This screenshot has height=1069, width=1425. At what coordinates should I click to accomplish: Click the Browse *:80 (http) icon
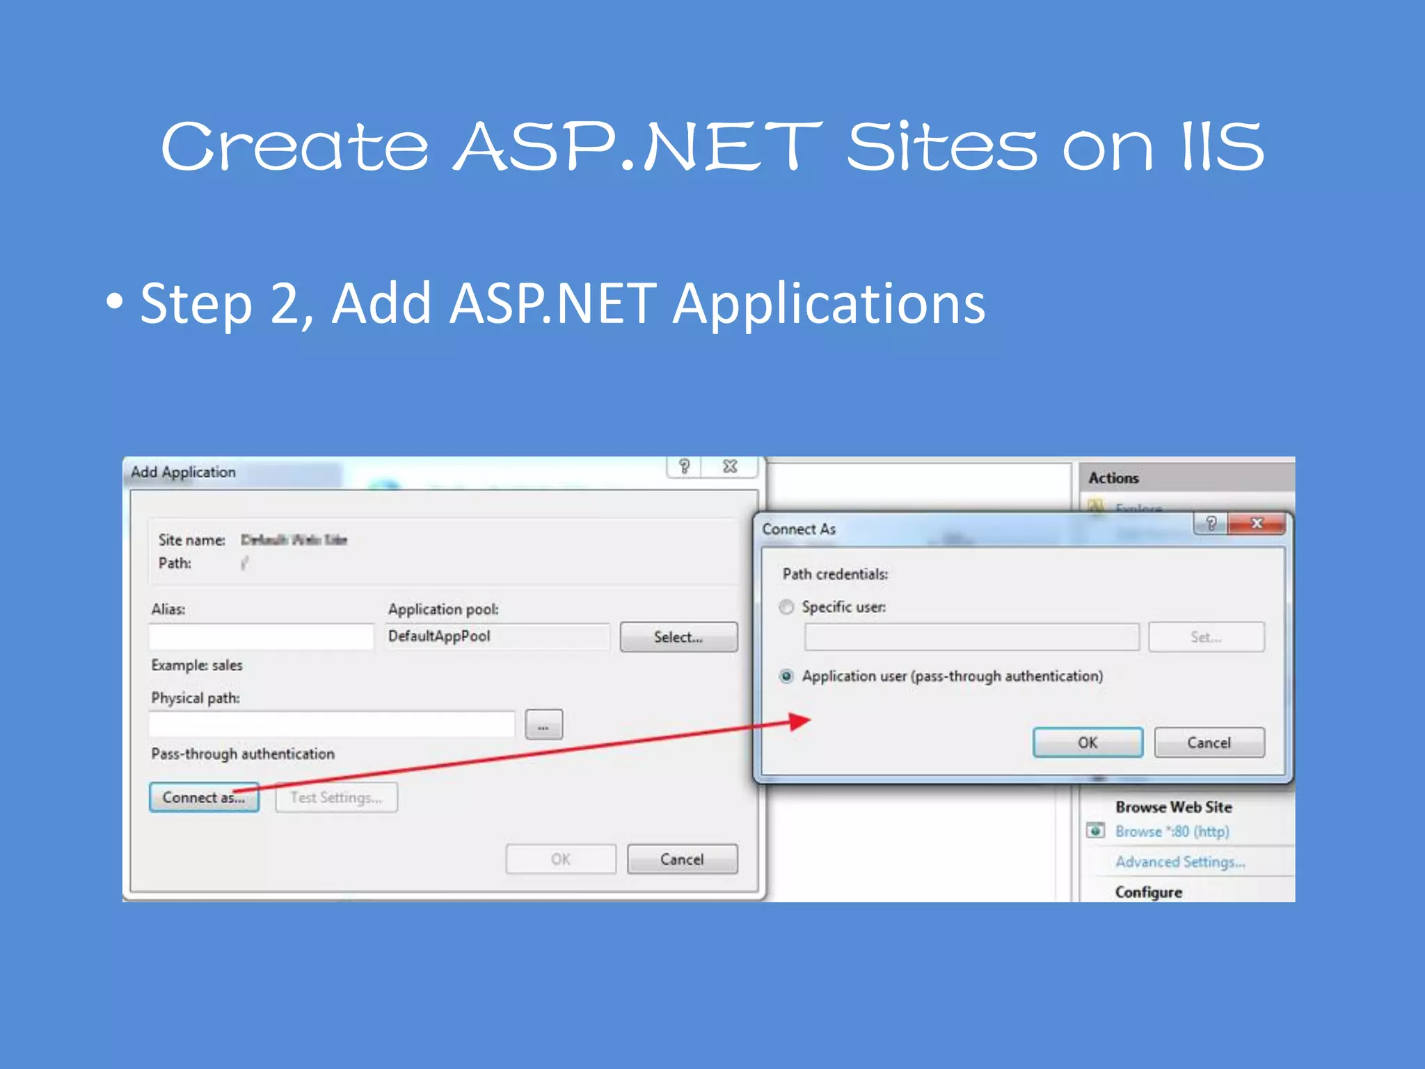pyautogui.click(x=1096, y=830)
